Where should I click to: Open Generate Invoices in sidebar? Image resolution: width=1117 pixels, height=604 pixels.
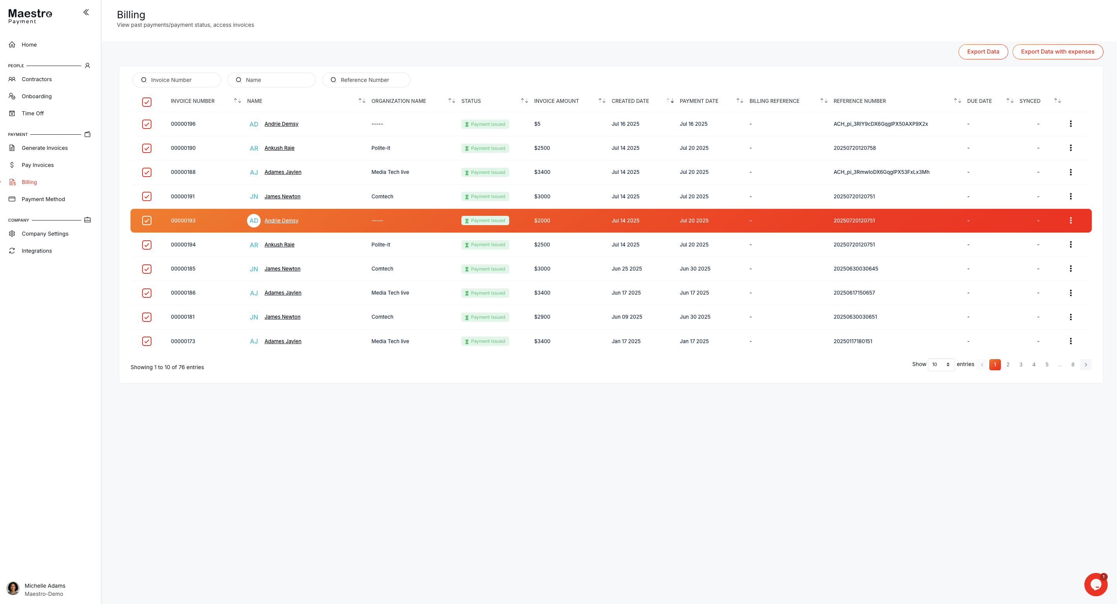coord(44,148)
